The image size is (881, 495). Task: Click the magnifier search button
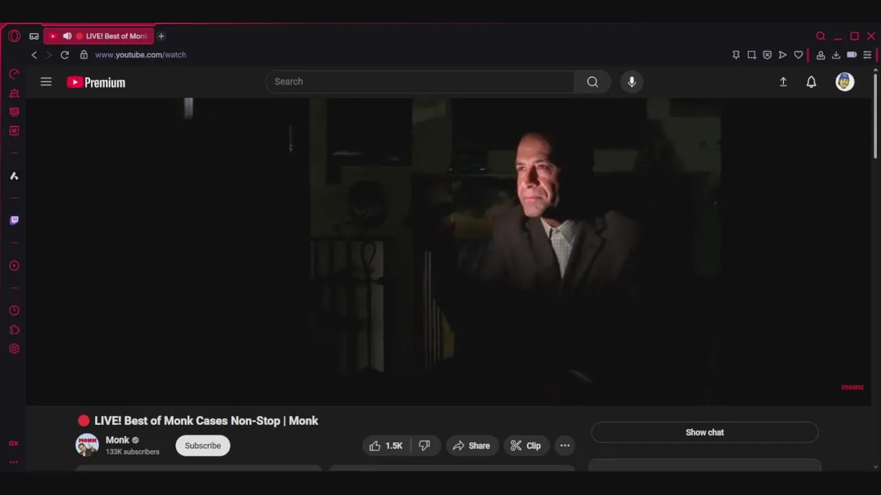click(x=593, y=82)
